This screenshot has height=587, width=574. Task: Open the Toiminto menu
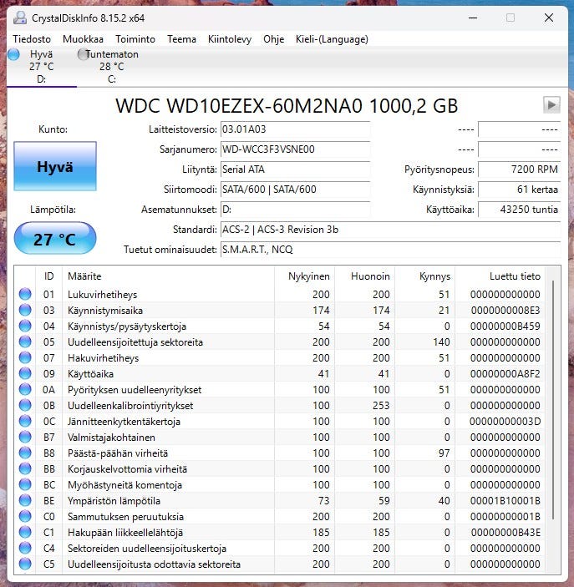tap(135, 39)
